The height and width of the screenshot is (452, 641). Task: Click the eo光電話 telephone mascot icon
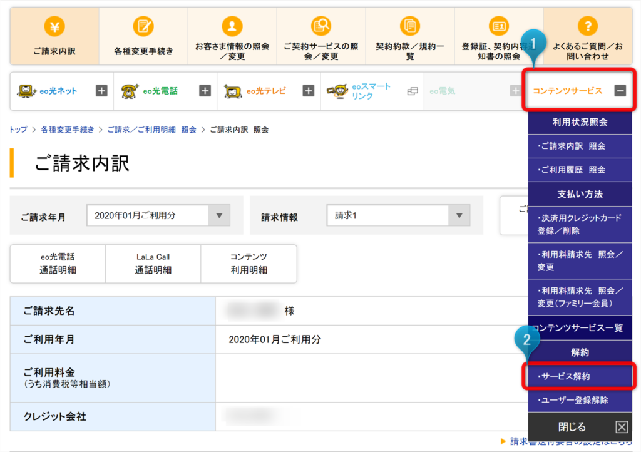130,91
